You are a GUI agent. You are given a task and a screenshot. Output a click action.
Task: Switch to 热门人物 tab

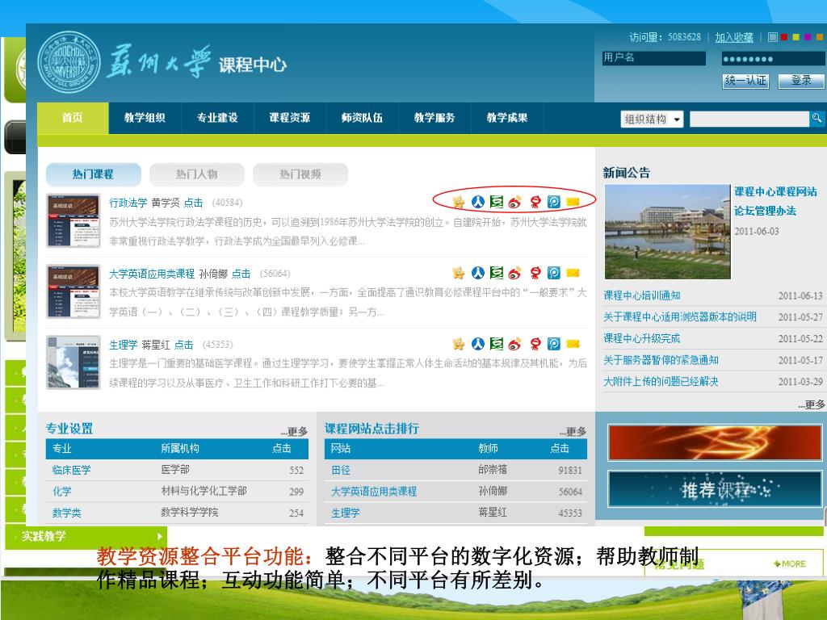click(x=197, y=174)
